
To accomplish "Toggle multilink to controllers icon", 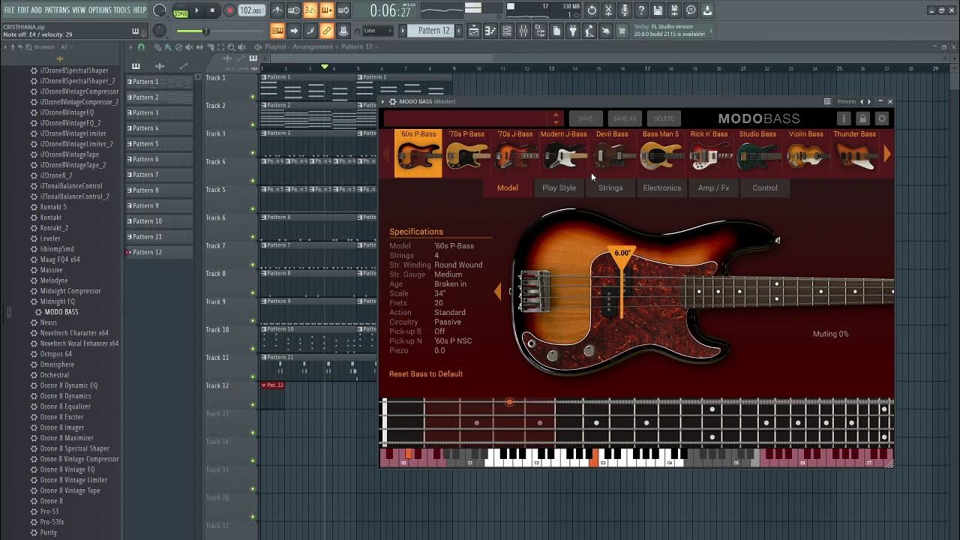I will (x=327, y=31).
